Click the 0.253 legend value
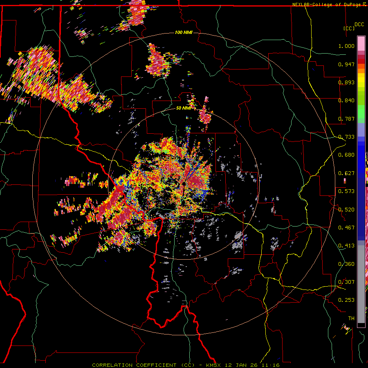368x368 pixels. point(346,300)
